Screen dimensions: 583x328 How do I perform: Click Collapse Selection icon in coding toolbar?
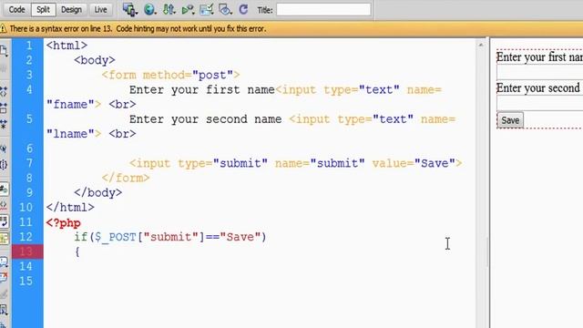(x=4, y=108)
